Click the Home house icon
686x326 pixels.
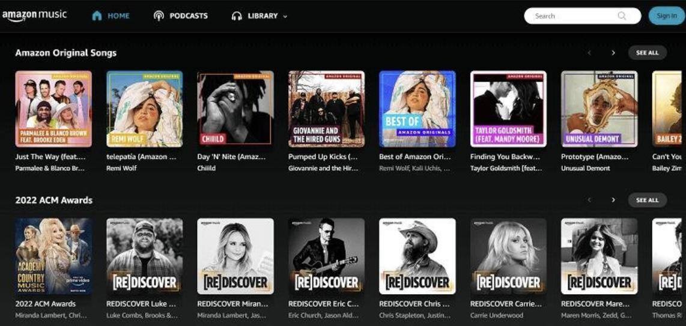click(97, 16)
